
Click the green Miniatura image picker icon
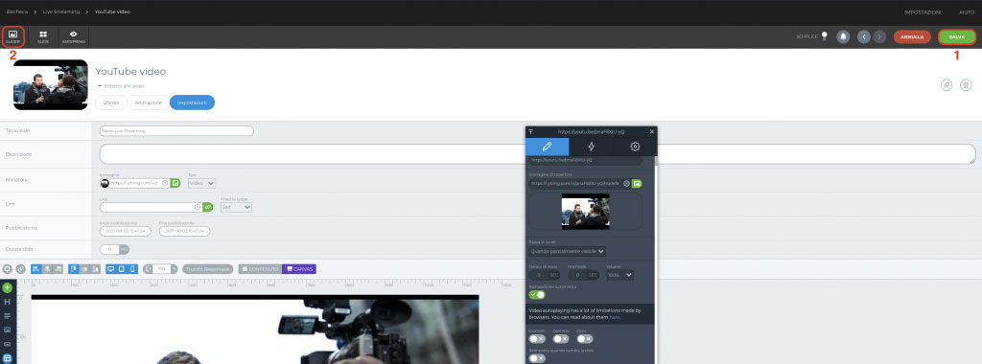pyautogui.click(x=176, y=183)
